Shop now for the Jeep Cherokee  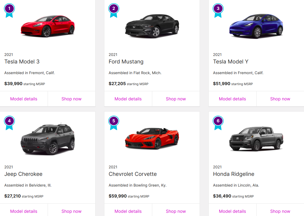(x=71, y=211)
